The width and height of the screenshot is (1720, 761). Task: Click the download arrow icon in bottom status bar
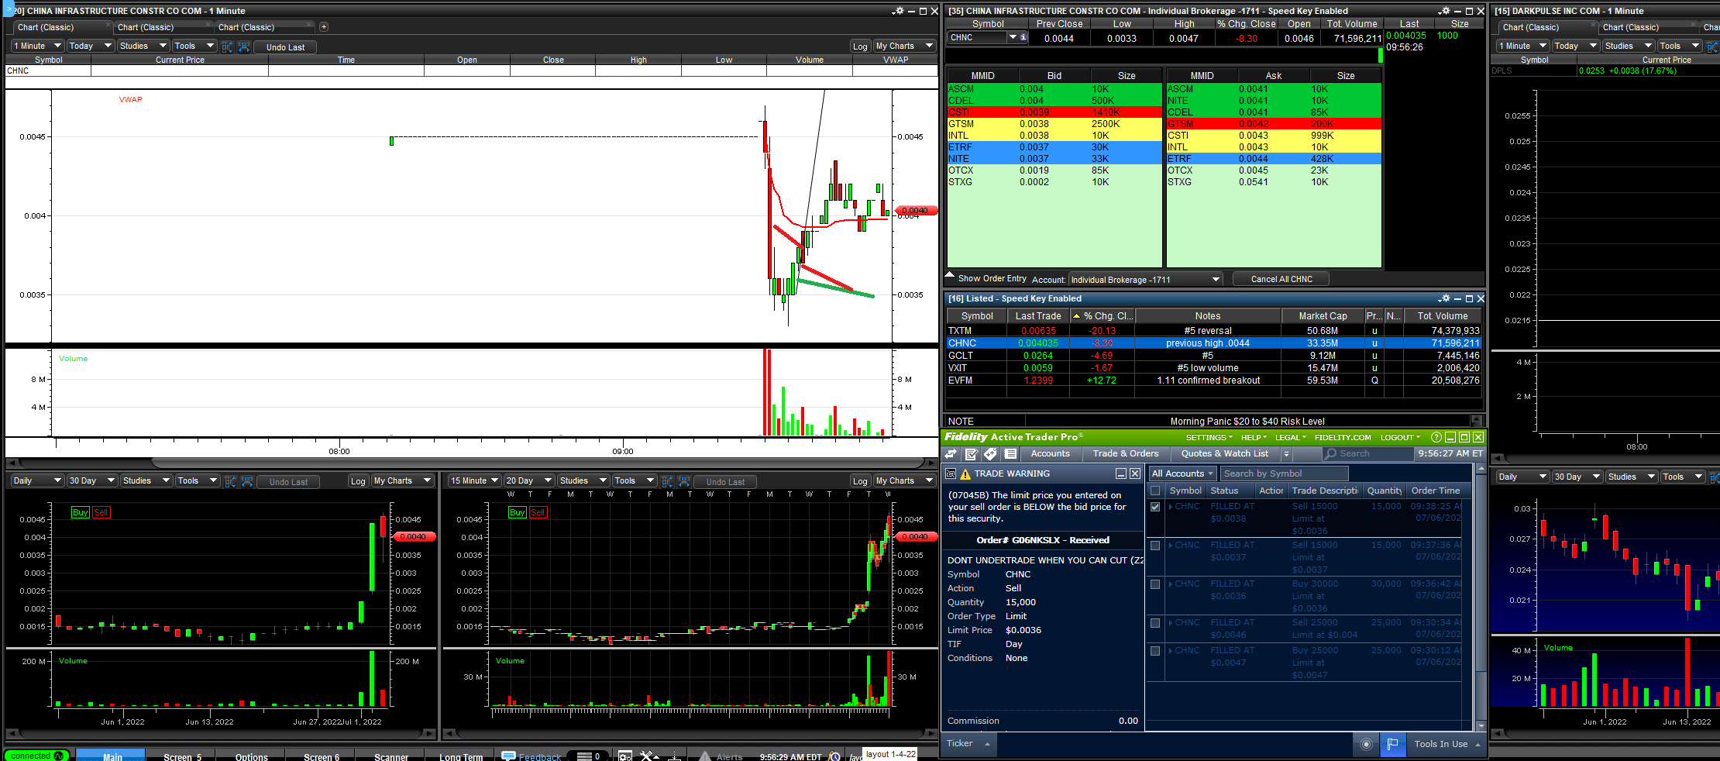(x=675, y=756)
